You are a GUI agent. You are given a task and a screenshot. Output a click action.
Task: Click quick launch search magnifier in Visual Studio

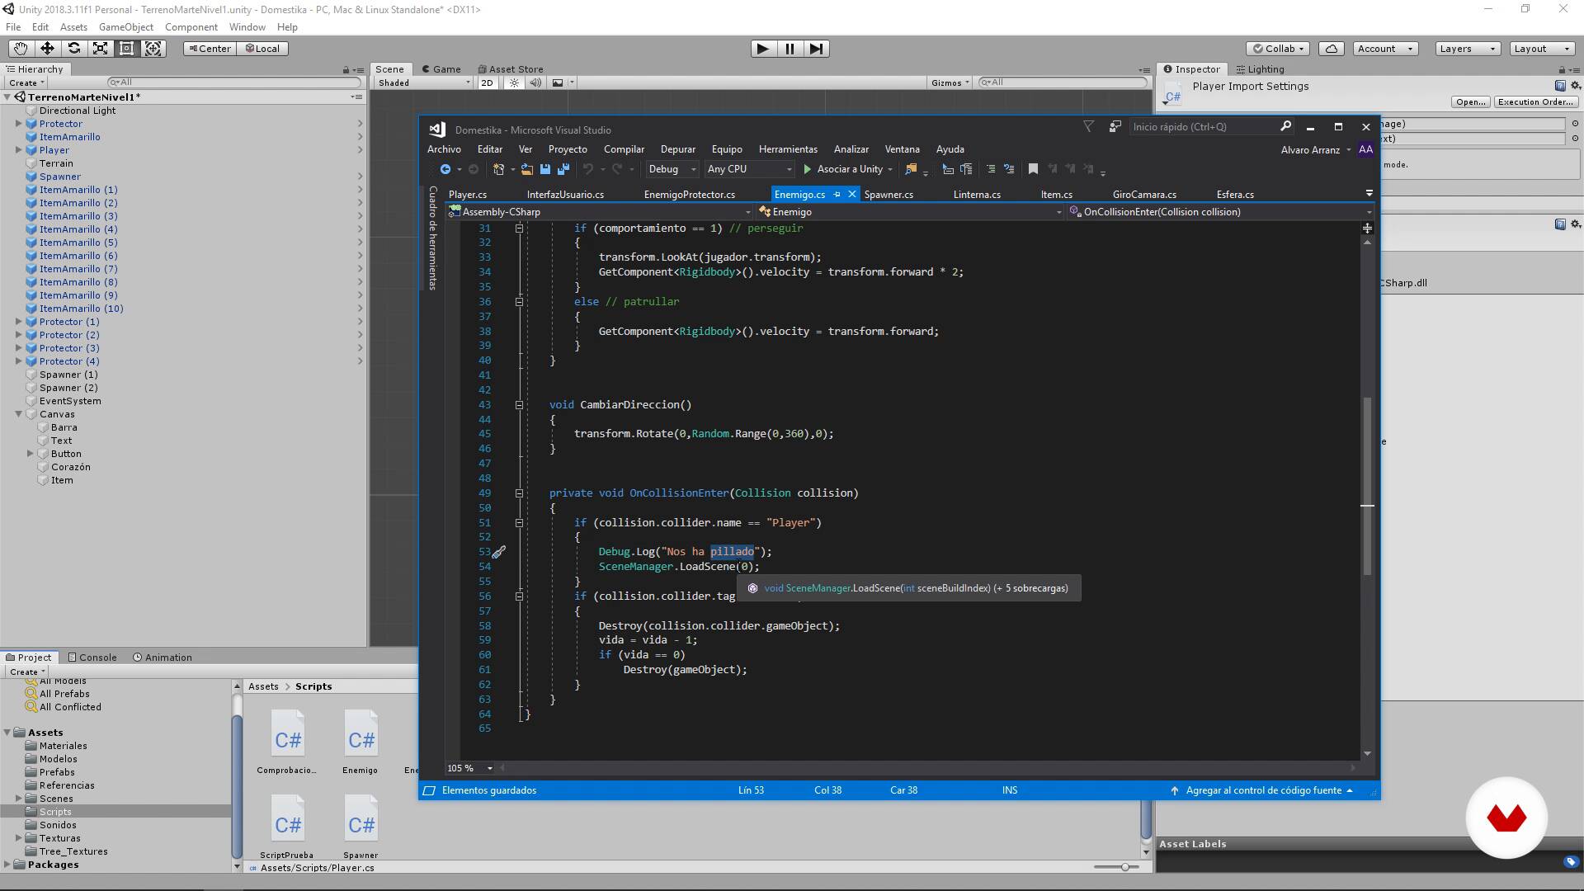[x=1285, y=126]
